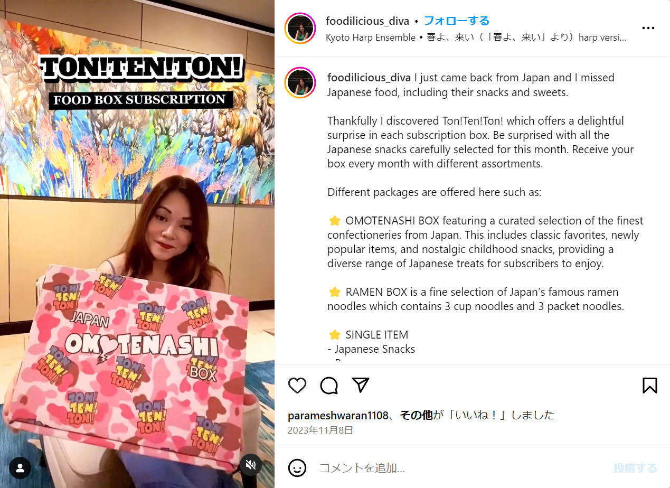Submit comment with 投稿する button
670x488 pixels.
pyautogui.click(x=635, y=468)
